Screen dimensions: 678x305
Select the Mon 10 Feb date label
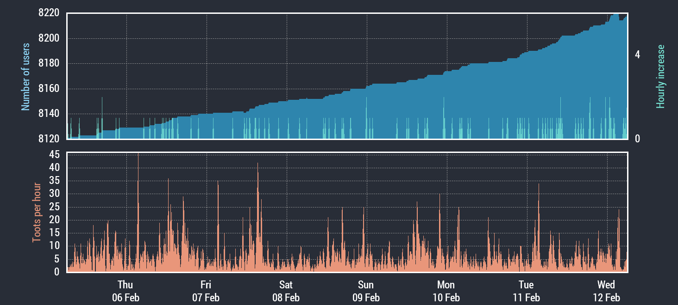pyautogui.click(x=446, y=291)
